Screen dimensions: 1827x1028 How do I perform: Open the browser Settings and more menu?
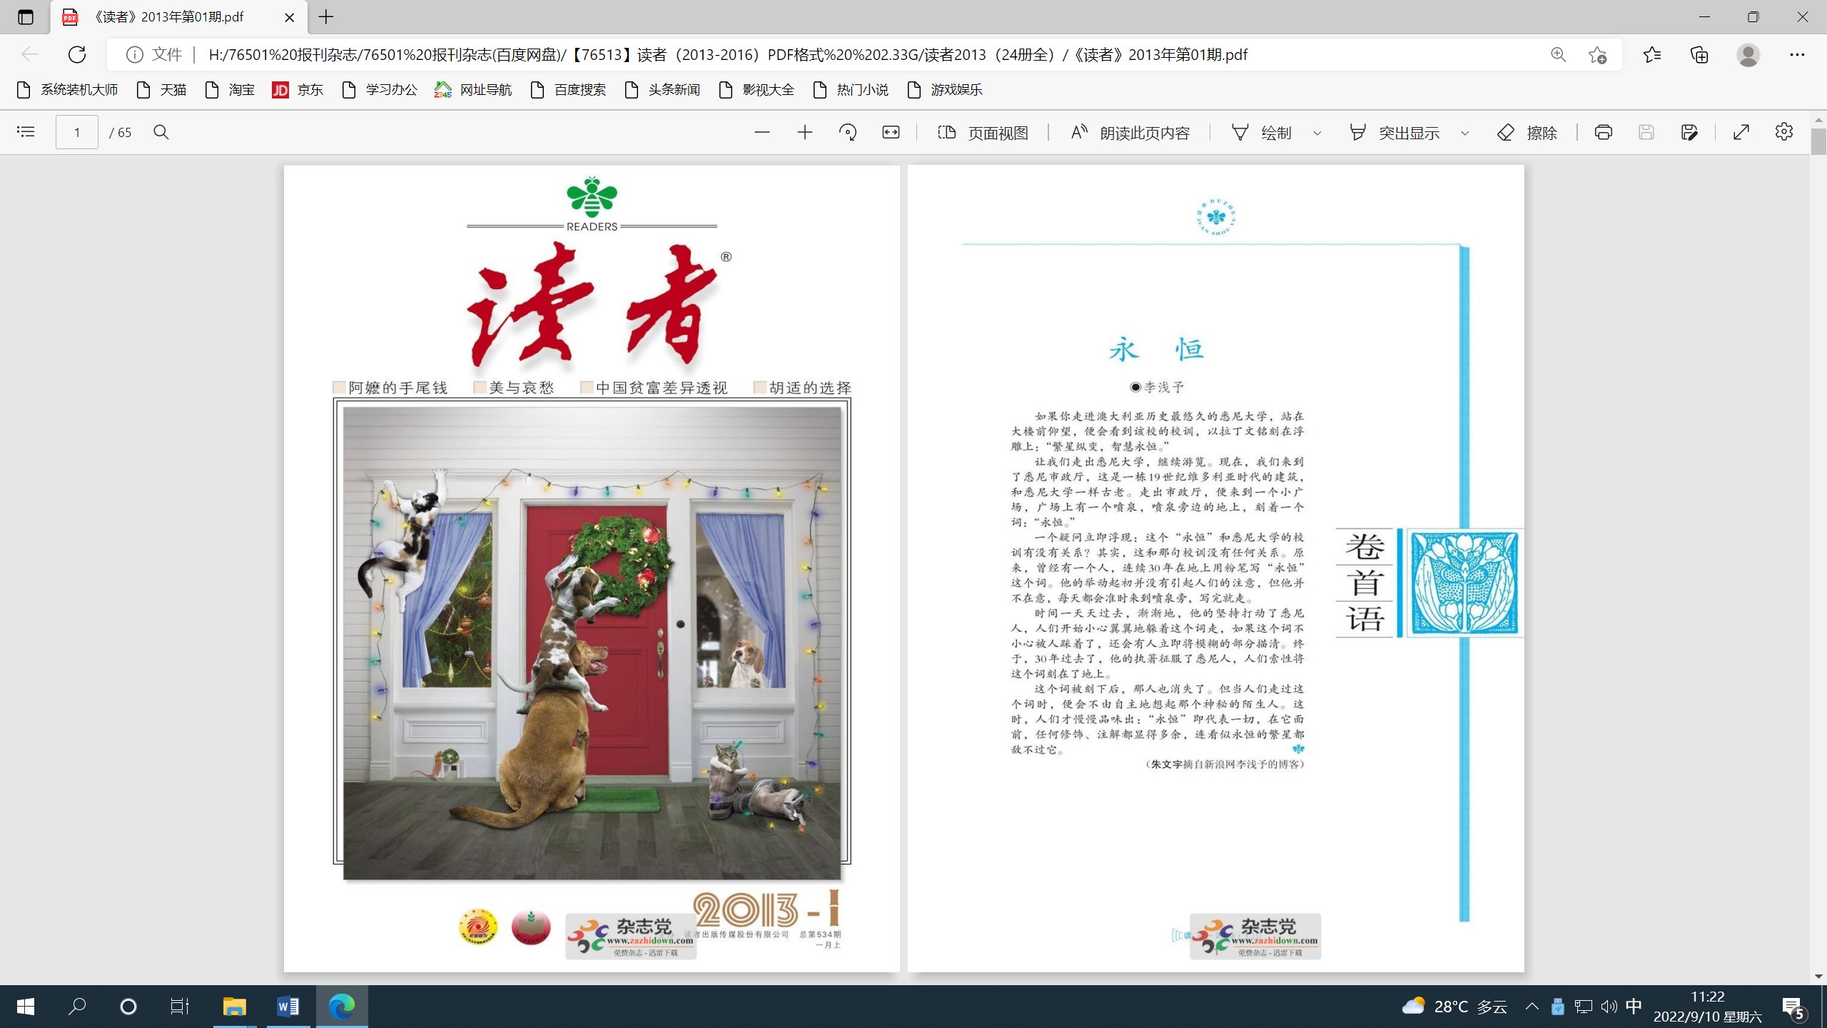[x=1797, y=55]
